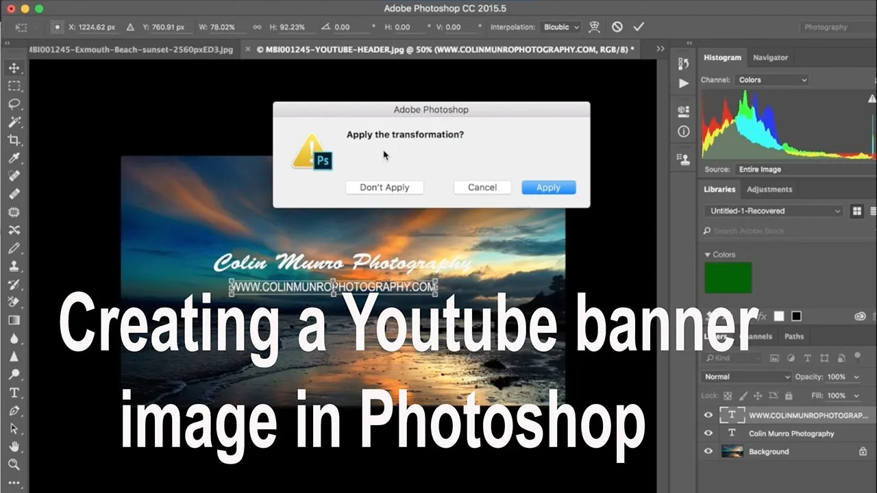The width and height of the screenshot is (877, 493).
Task: Show library items in grid view
Action: click(x=857, y=211)
